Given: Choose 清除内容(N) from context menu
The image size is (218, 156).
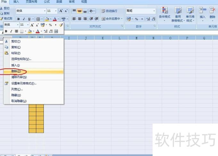Looking at the screenshot, I should pos(34,77).
